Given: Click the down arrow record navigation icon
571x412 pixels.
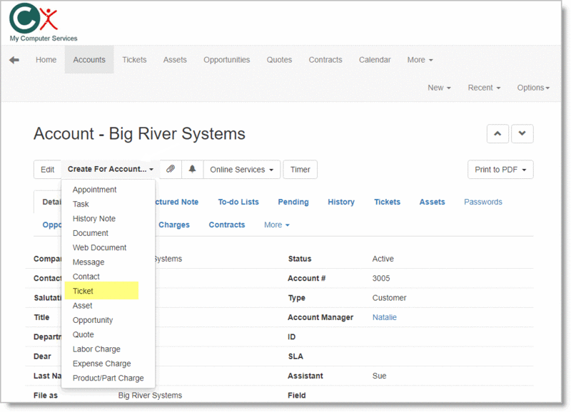Looking at the screenshot, I should click(522, 133).
